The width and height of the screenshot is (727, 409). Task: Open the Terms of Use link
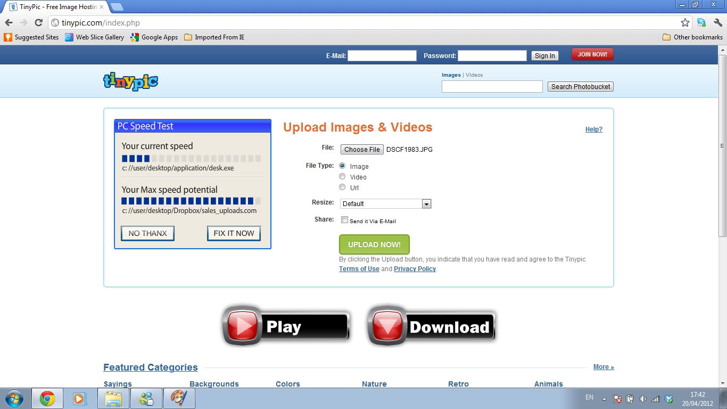click(x=359, y=269)
